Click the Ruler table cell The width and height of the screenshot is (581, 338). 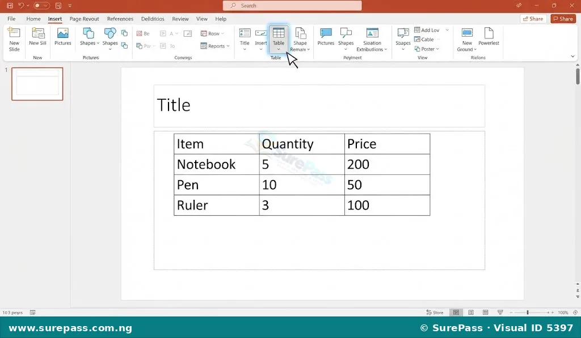[x=216, y=205]
